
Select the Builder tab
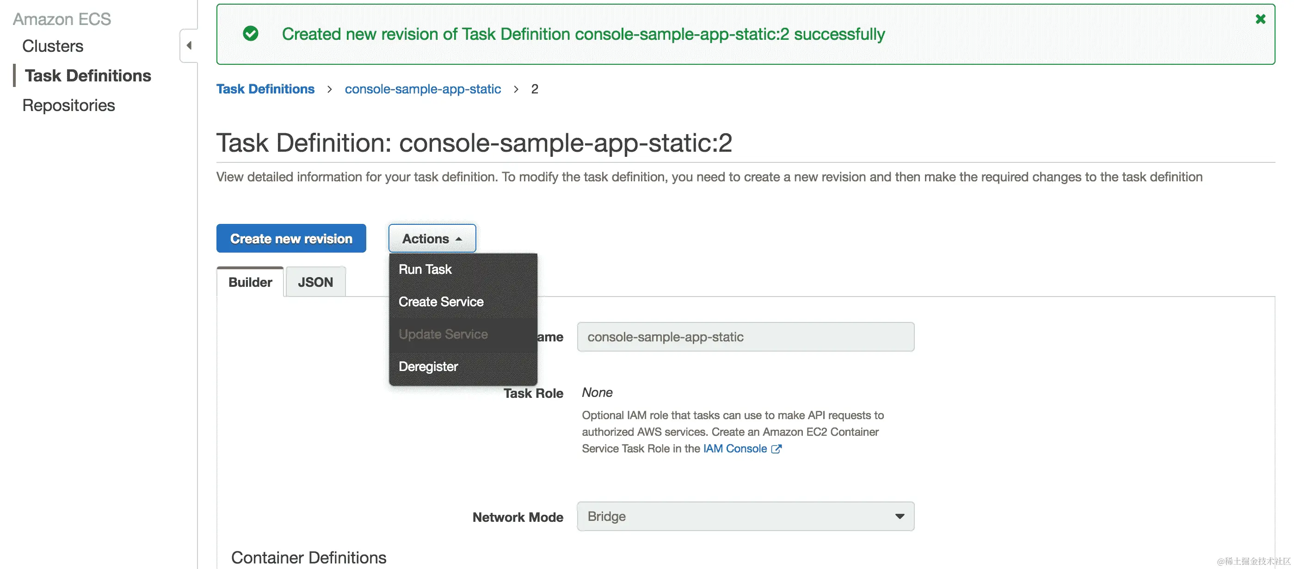coord(250,282)
